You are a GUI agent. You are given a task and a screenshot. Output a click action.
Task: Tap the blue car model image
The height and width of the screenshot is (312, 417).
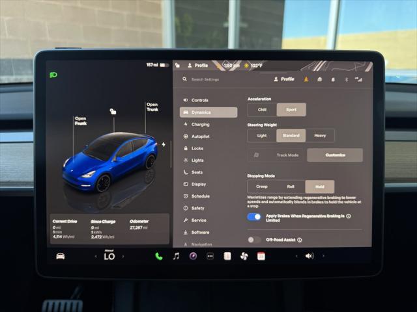coord(110,162)
